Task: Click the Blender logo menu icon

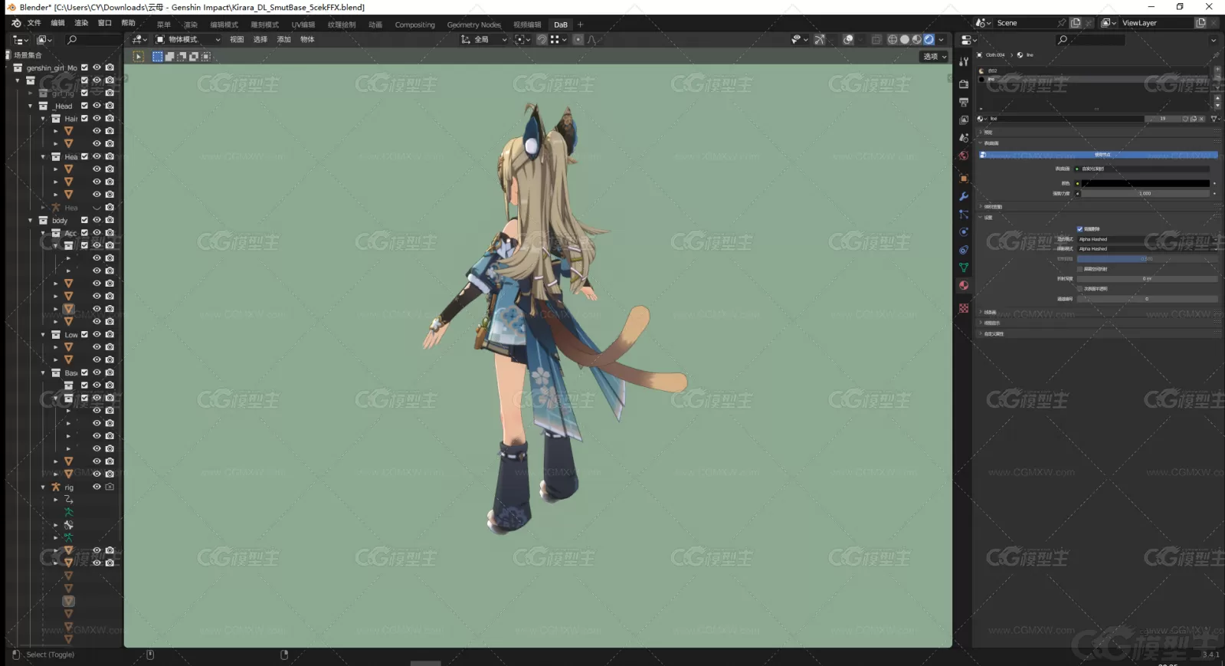Action: 16,23
